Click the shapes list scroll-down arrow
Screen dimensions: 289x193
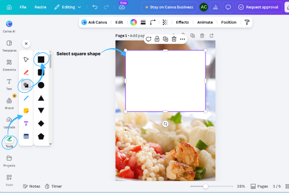[50, 144]
